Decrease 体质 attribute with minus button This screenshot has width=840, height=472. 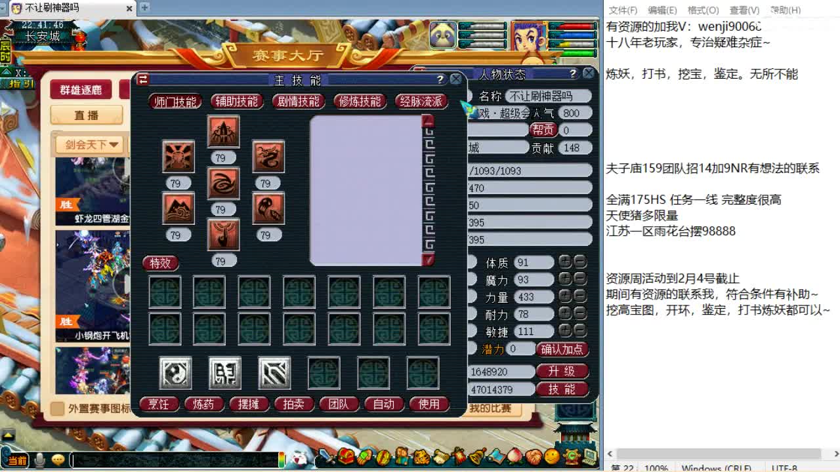(x=579, y=262)
